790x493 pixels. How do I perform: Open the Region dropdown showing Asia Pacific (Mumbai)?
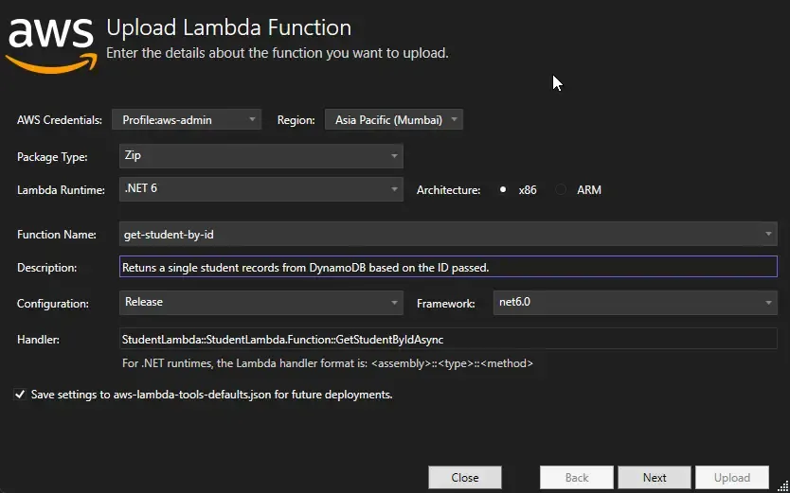(x=393, y=120)
